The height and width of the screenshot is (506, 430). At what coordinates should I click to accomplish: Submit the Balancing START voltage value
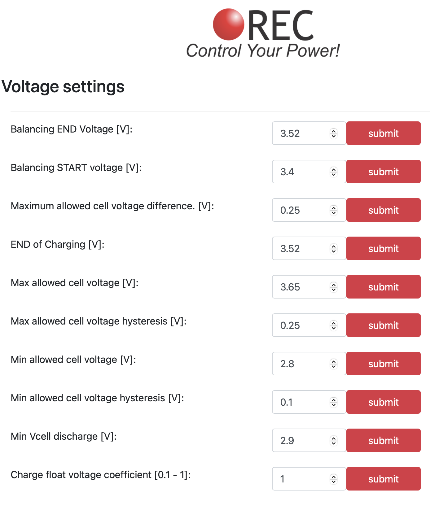383,172
